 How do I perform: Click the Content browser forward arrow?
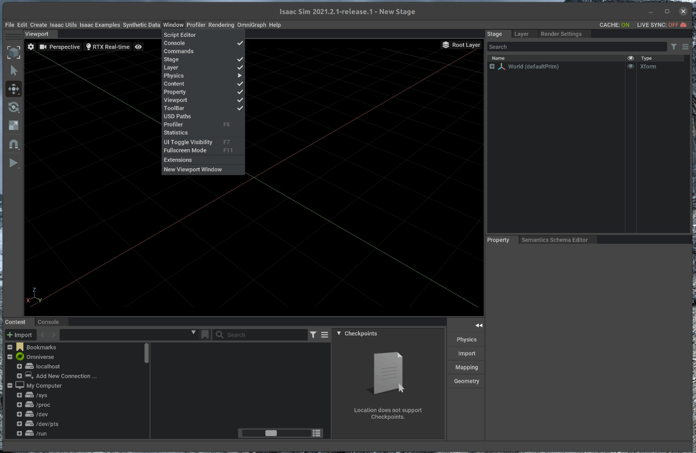(x=54, y=335)
